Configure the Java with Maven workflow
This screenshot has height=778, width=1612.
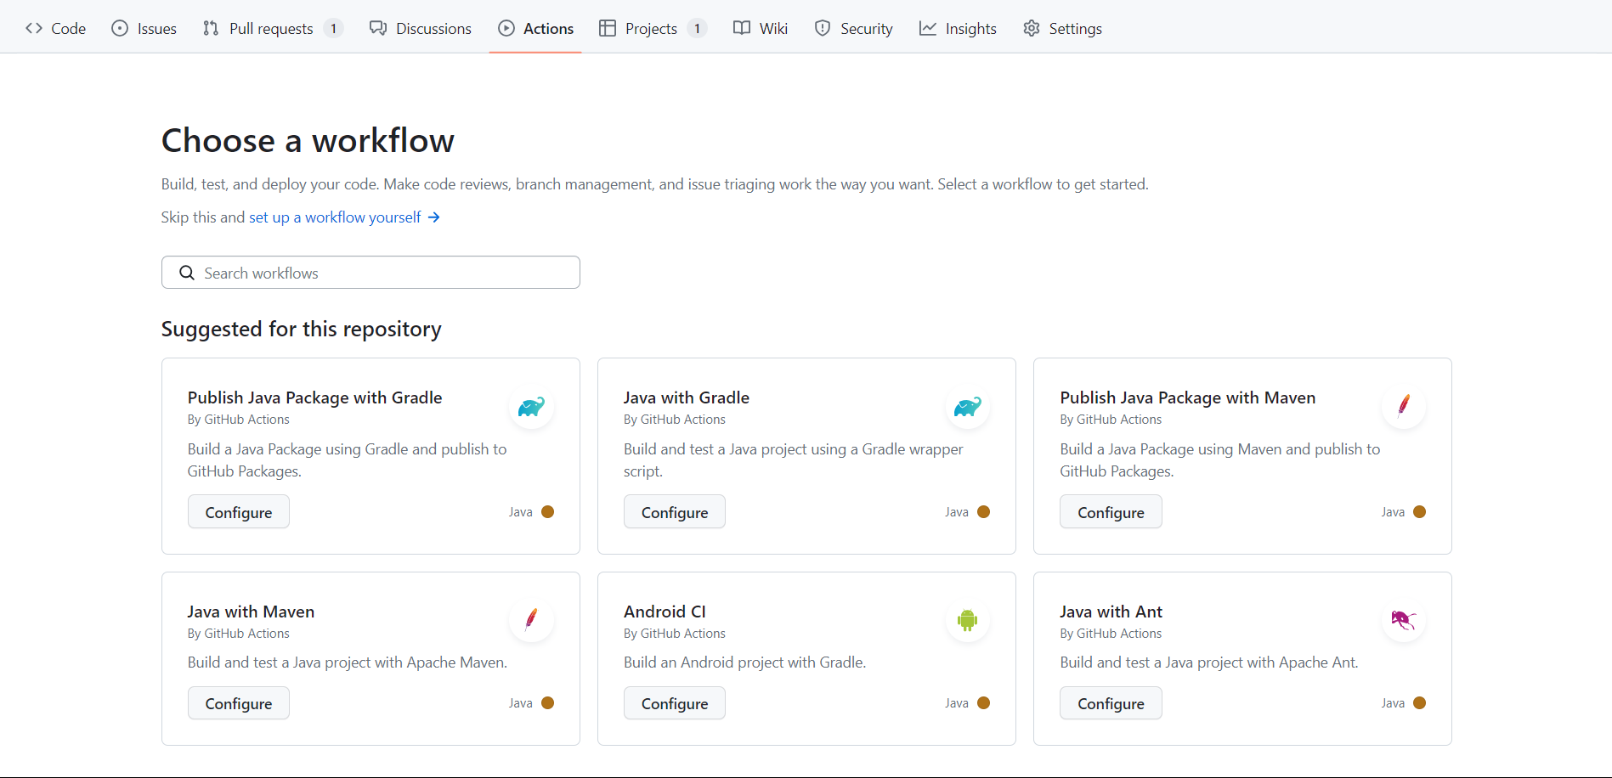239,703
